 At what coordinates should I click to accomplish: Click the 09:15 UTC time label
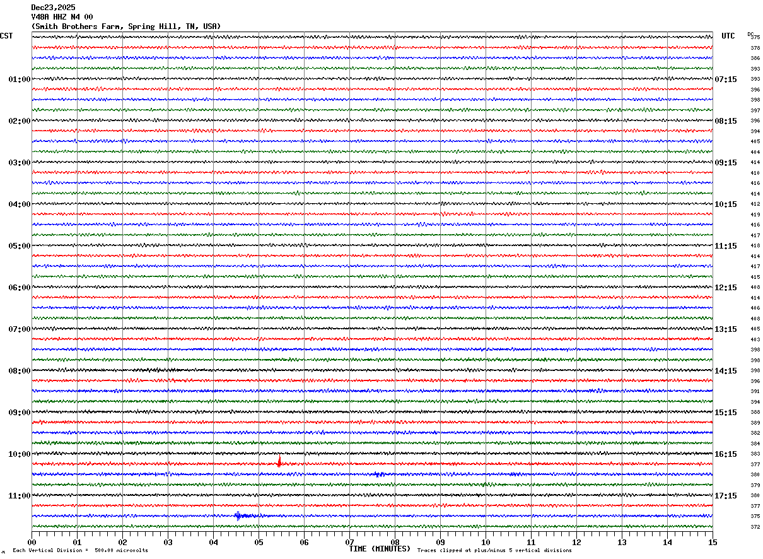click(726, 163)
